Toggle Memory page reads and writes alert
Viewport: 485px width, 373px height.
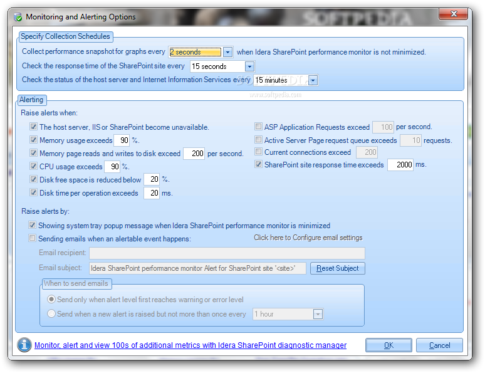33,153
